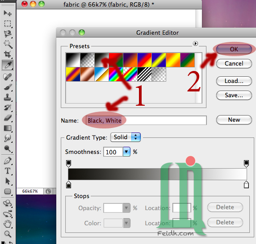Viewport: 256px width, 244px height.
Task: Choose the Transparent Stripes preset thumbnail
Action: (x=144, y=74)
